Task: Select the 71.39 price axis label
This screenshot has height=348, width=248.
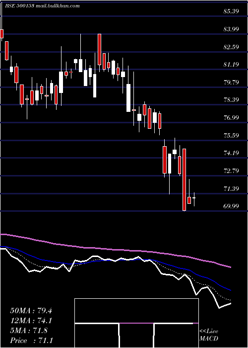Action: (x=231, y=189)
